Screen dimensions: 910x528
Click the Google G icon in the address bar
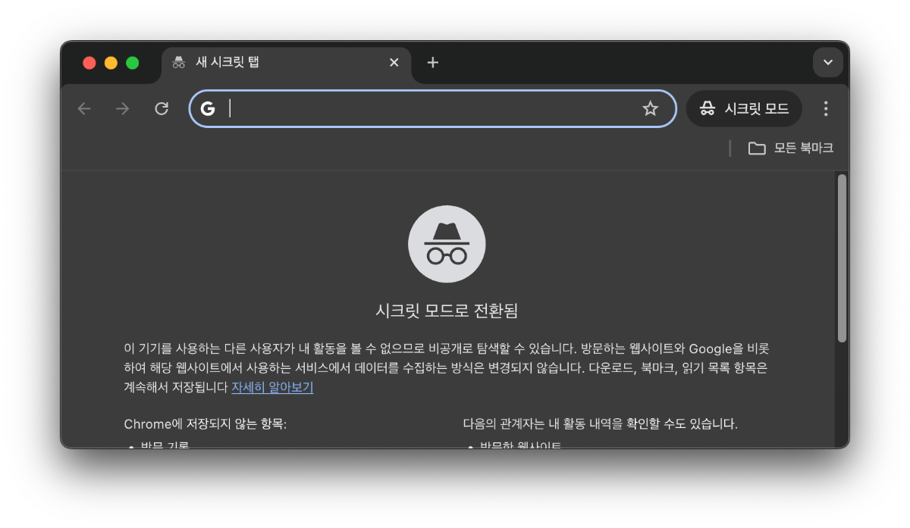(x=208, y=108)
